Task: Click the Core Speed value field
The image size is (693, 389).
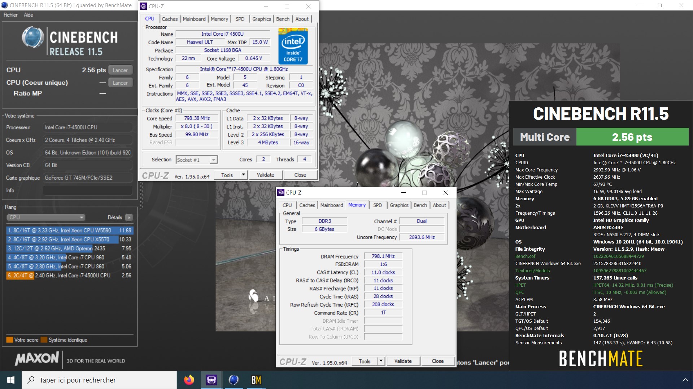Action: (197, 118)
